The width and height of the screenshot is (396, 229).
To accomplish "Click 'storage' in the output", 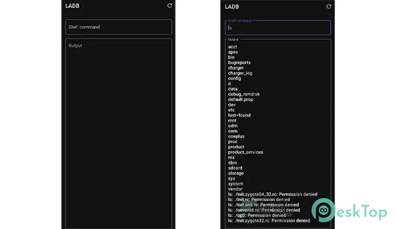I will point(236,173).
